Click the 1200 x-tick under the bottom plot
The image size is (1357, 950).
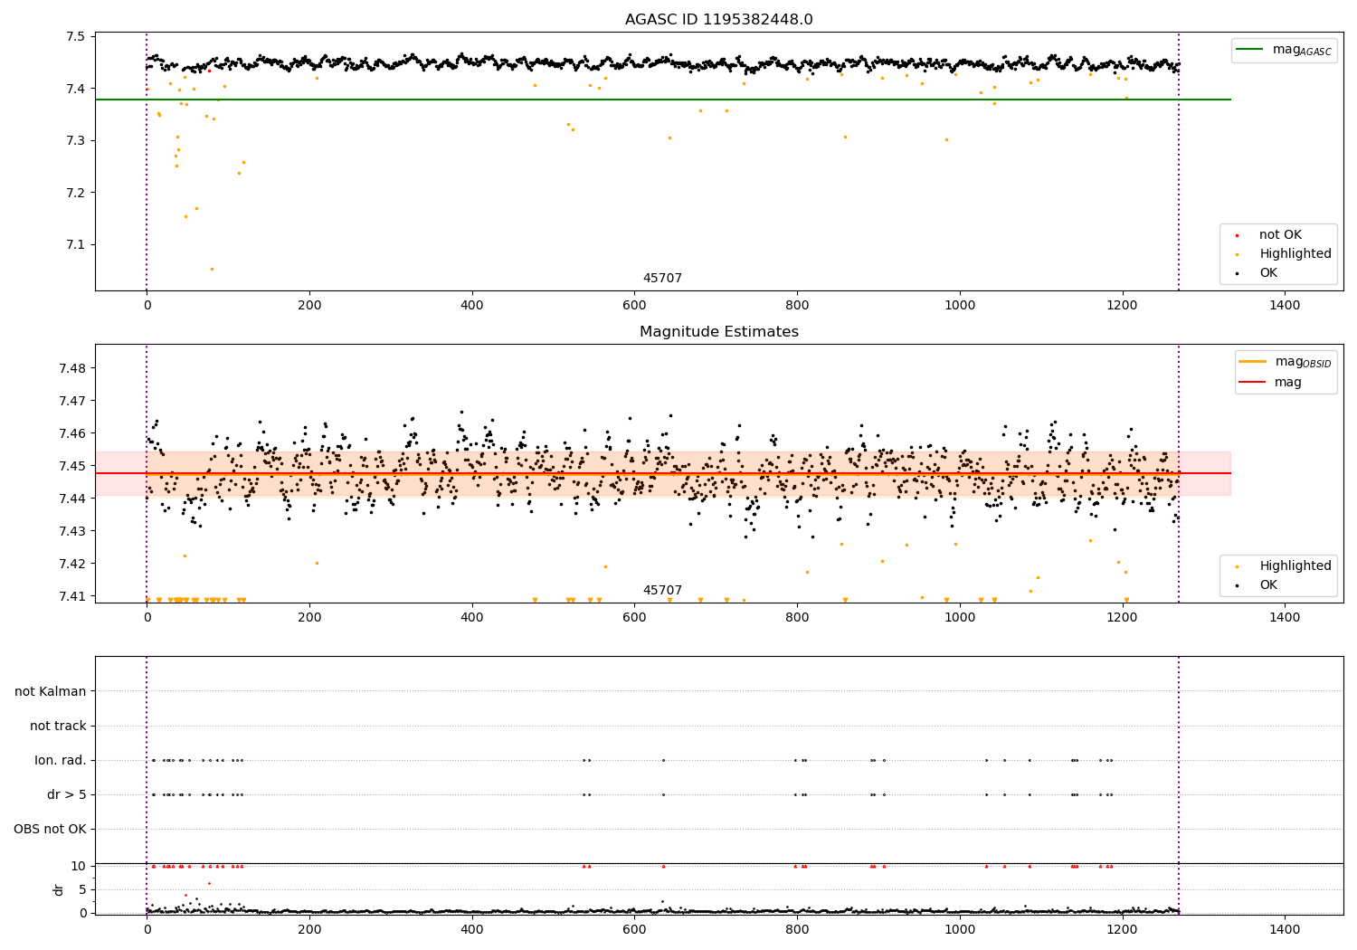tap(1123, 930)
